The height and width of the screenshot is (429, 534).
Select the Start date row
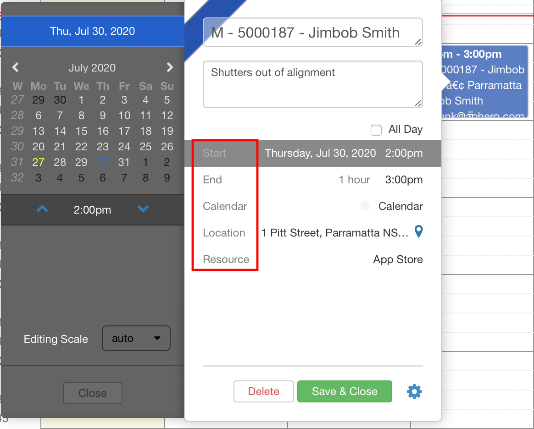coord(312,153)
